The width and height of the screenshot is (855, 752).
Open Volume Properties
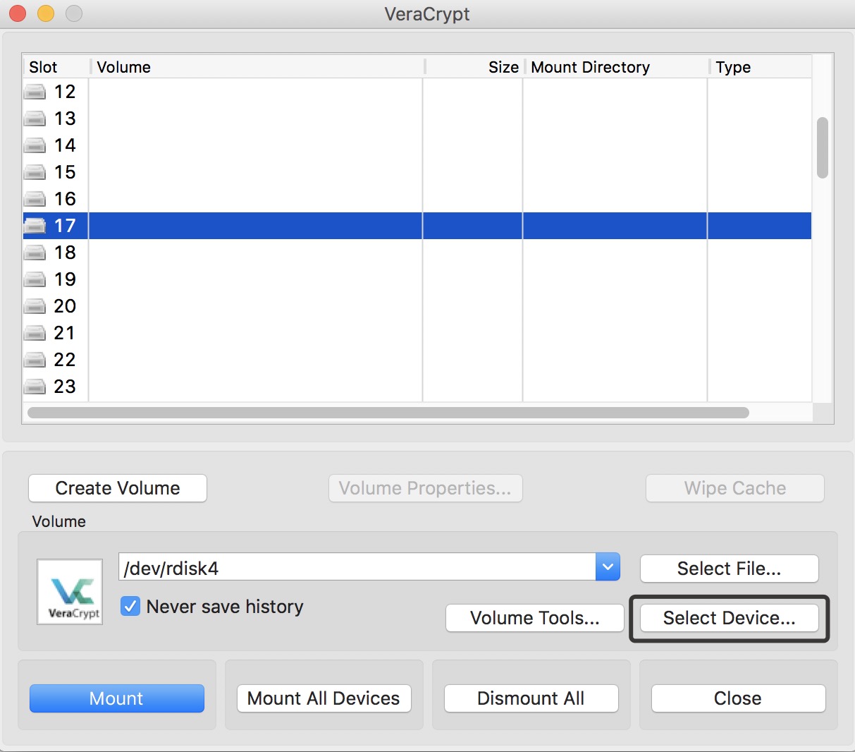425,488
